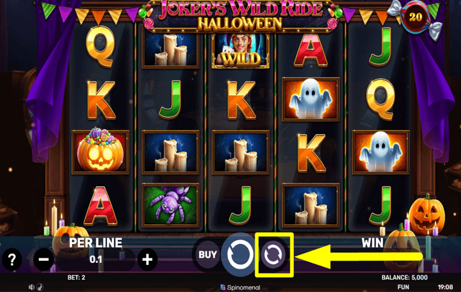Click the Joker WILD symbol
The image size is (461, 292).
click(241, 51)
